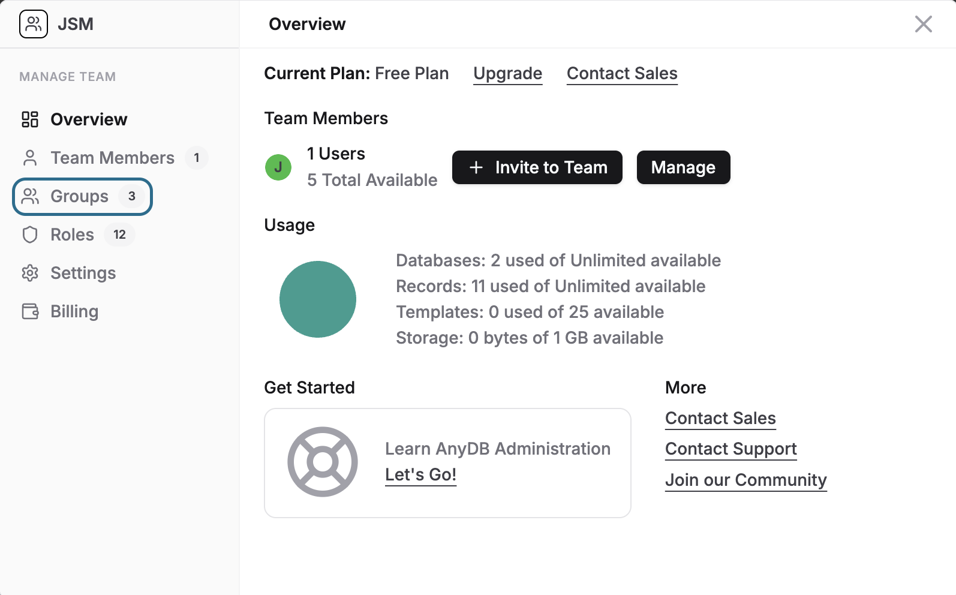The image size is (956, 595).
Task: Click the Manage team members button
Action: pyautogui.click(x=684, y=167)
